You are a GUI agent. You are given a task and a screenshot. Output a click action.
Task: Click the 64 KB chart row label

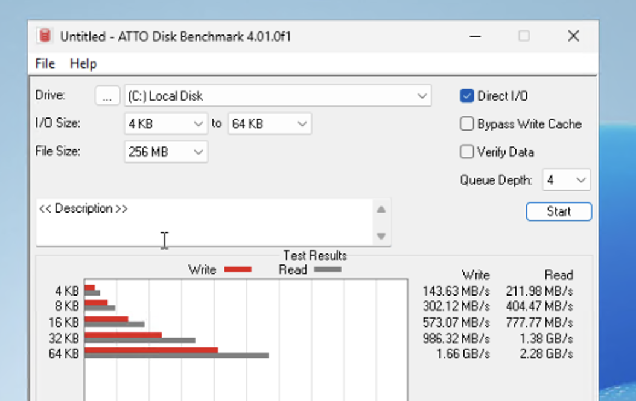coord(64,353)
